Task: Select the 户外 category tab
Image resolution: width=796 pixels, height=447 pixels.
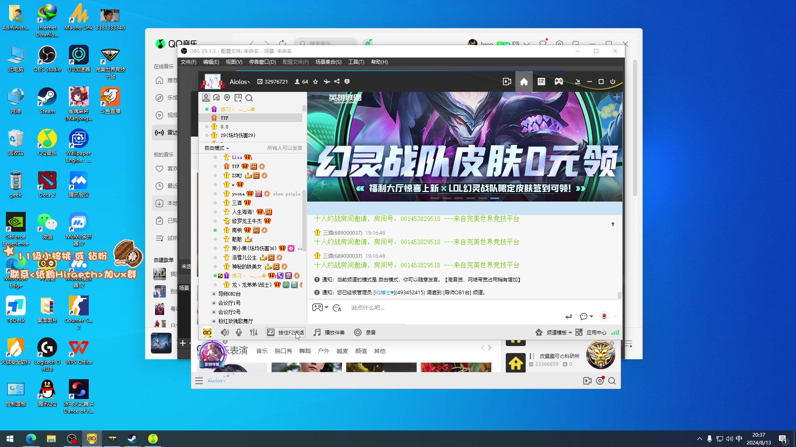Action: coord(323,351)
